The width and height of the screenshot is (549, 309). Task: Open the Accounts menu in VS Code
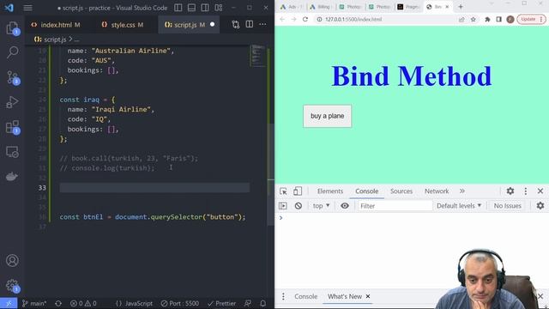pyautogui.click(x=12, y=260)
